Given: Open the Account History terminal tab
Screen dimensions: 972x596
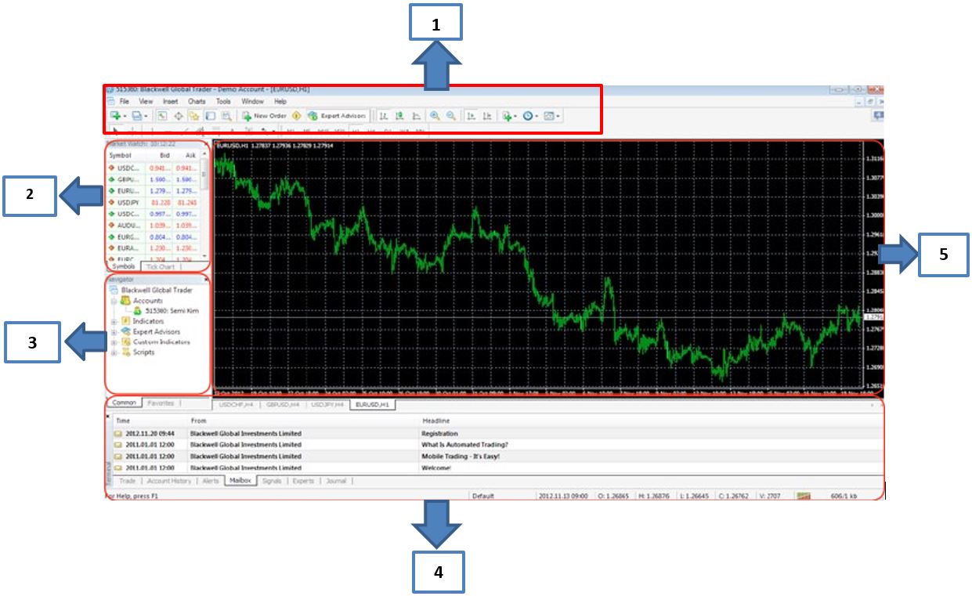Looking at the screenshot, I should [x=168, y=481].
